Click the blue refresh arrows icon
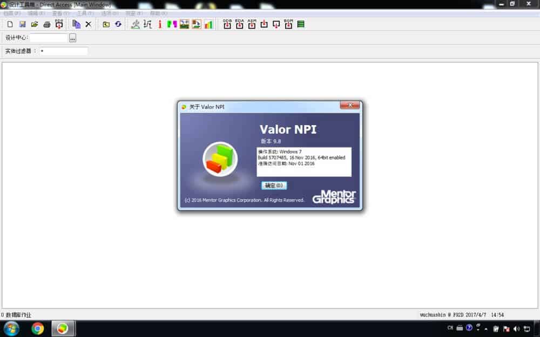The height and width of the screenshot is (337, 540). pyautogui.click(x=118, y=24)
